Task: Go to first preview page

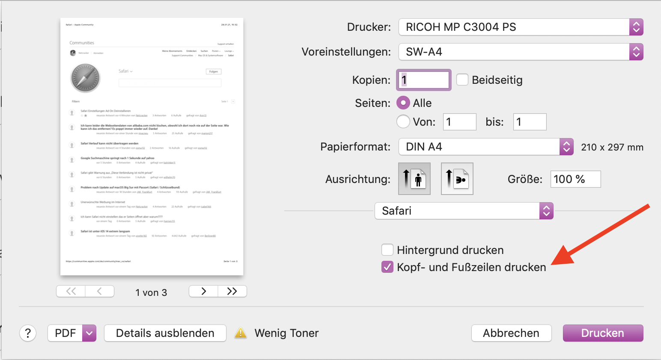Action: point(71,291)
